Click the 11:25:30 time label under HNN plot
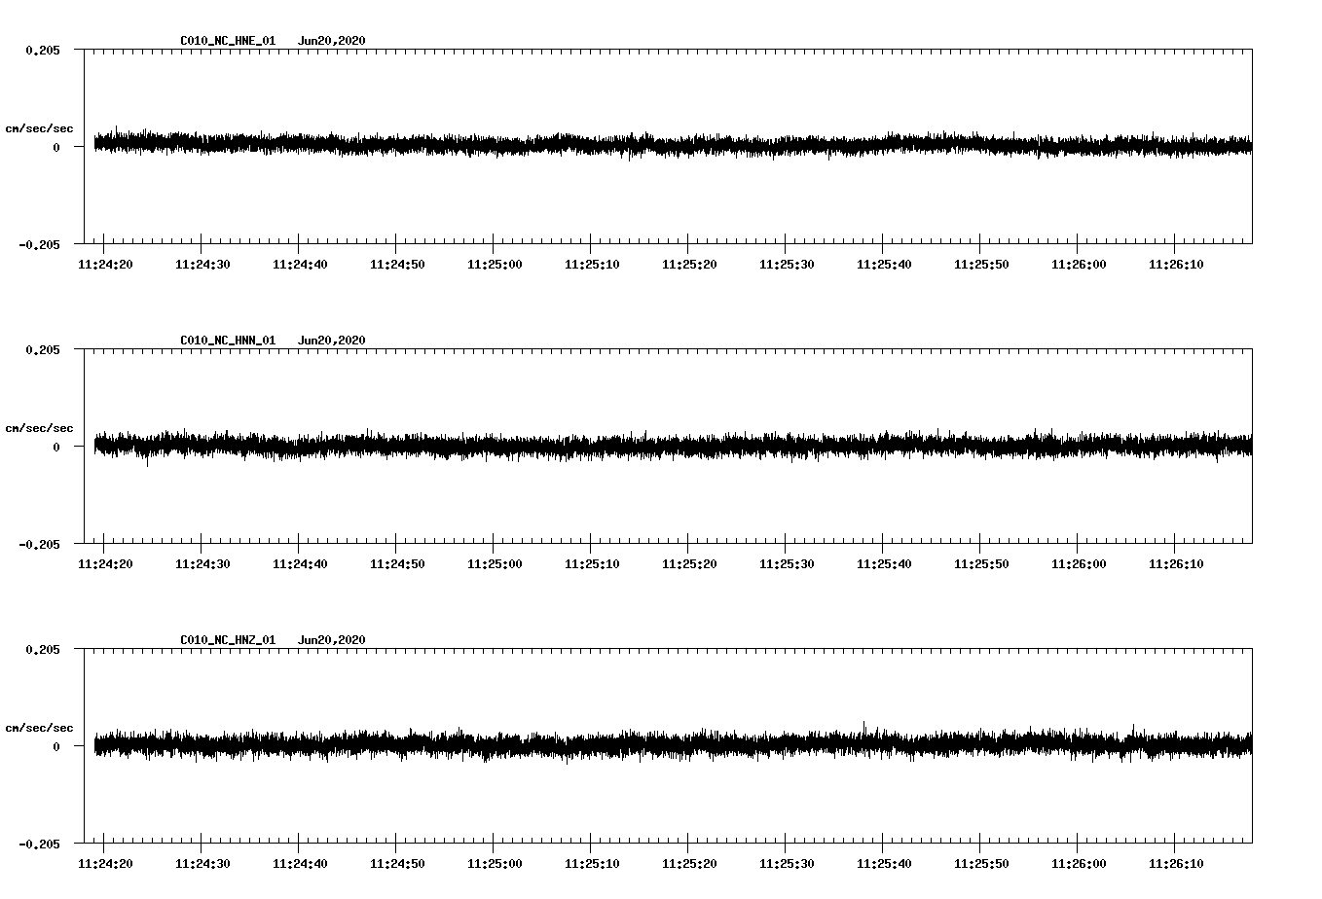 tap(787, 564)
